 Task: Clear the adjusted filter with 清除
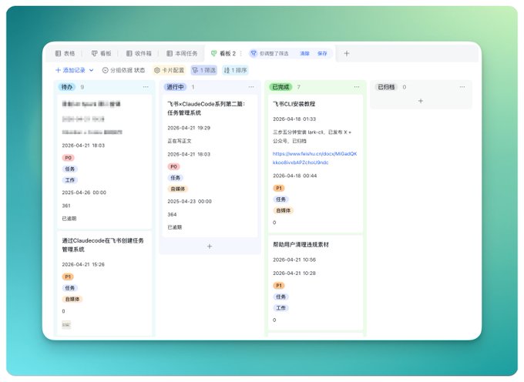tap(305, 53)
